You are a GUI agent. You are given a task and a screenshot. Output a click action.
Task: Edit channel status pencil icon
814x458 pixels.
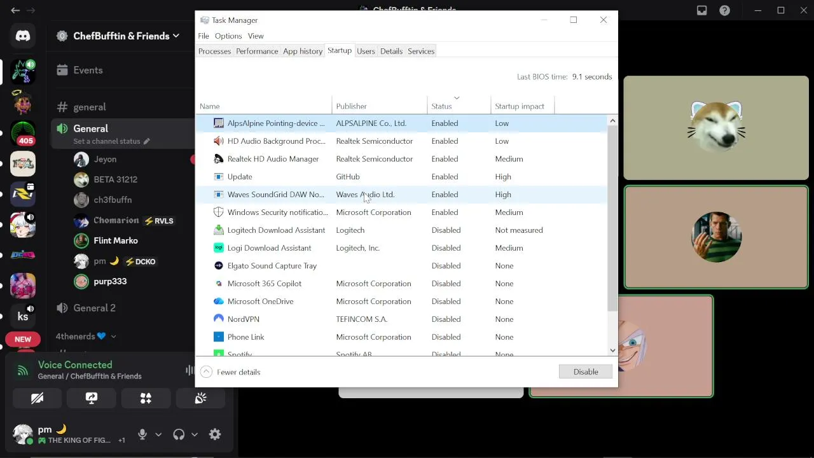click(146, 141)
